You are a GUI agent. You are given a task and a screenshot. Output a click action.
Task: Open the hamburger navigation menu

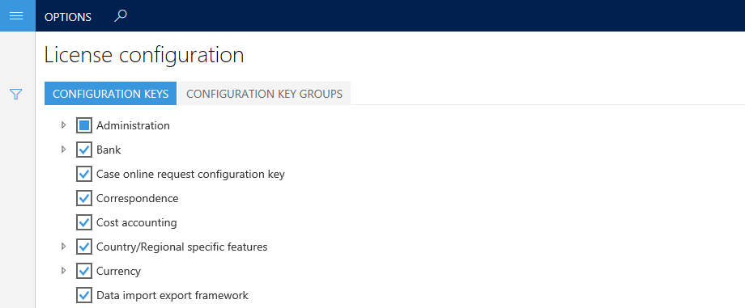pos(17,15)
